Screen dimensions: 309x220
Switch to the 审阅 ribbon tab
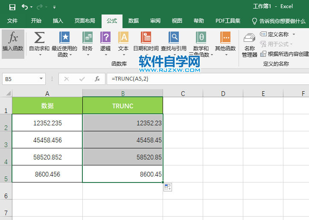tap(155, 20)
